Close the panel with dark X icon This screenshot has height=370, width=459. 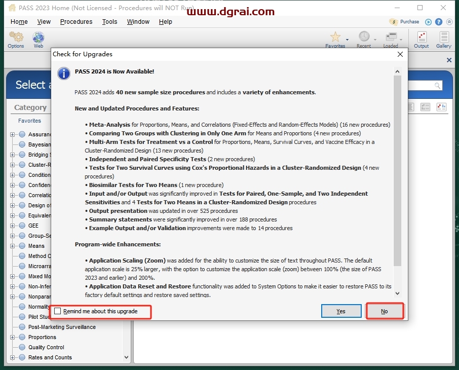(449, 60)
